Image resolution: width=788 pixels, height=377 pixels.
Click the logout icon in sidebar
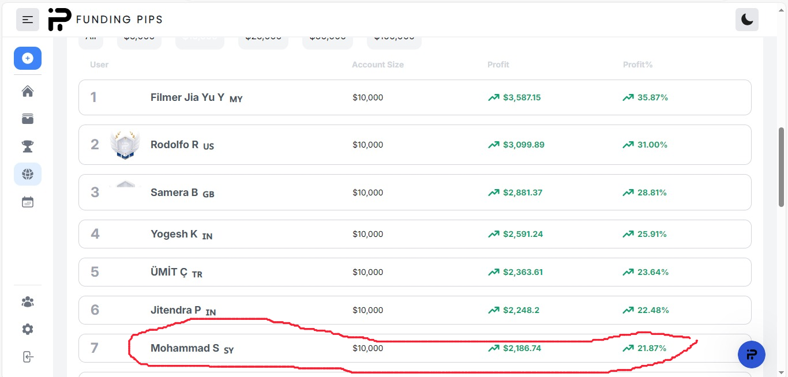[x=28, y=357]
